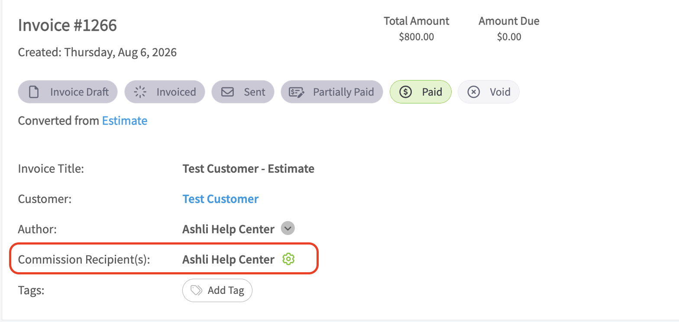Click the document icon on Invoice Draft
This screenshot has width=679, height=322.
click(34, 92)
